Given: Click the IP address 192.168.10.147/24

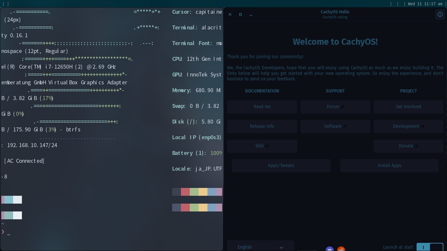Looking at the screenshot, I should click(32, 145).
